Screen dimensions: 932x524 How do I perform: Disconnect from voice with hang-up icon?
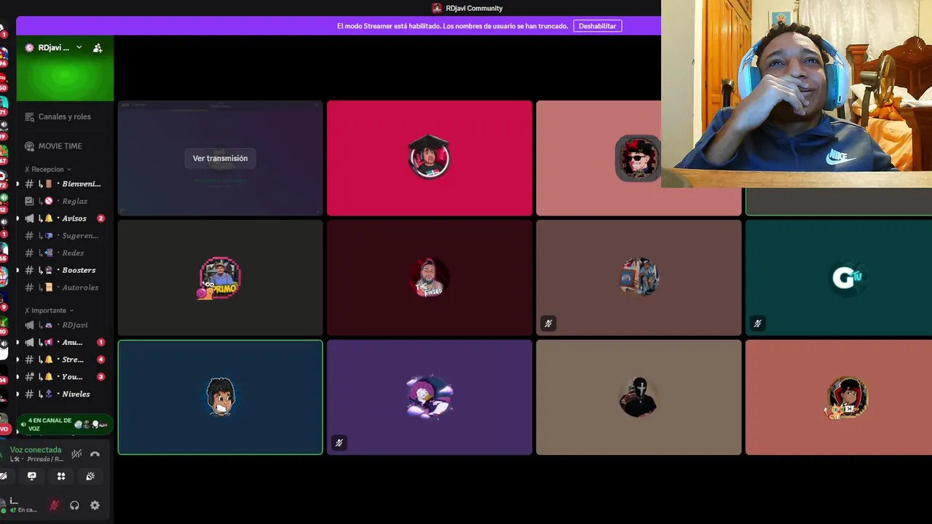(95, 454)
